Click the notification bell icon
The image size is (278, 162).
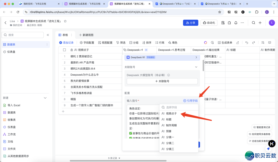click(236, 23)
